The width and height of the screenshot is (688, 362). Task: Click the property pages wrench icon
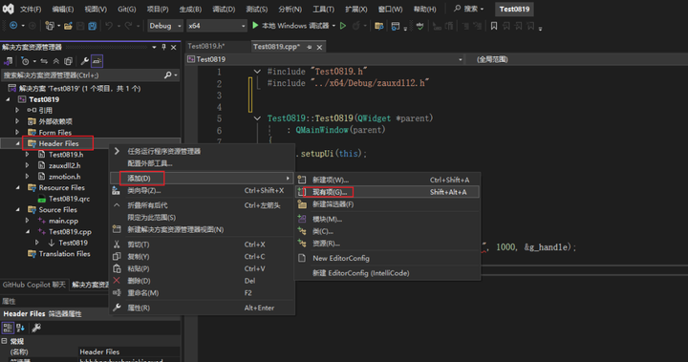36,328
